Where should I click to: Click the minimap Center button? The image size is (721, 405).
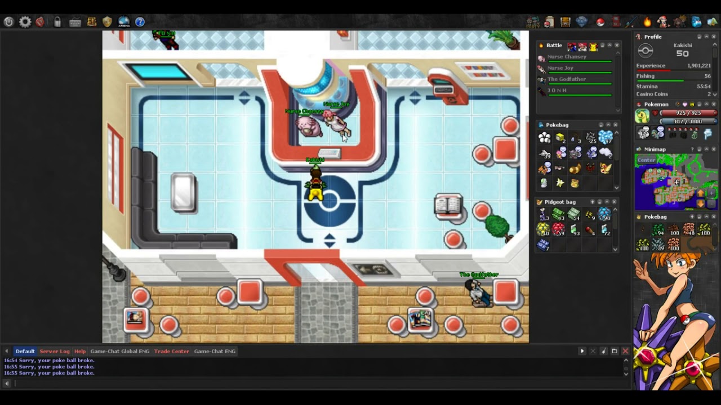point(646,160)
